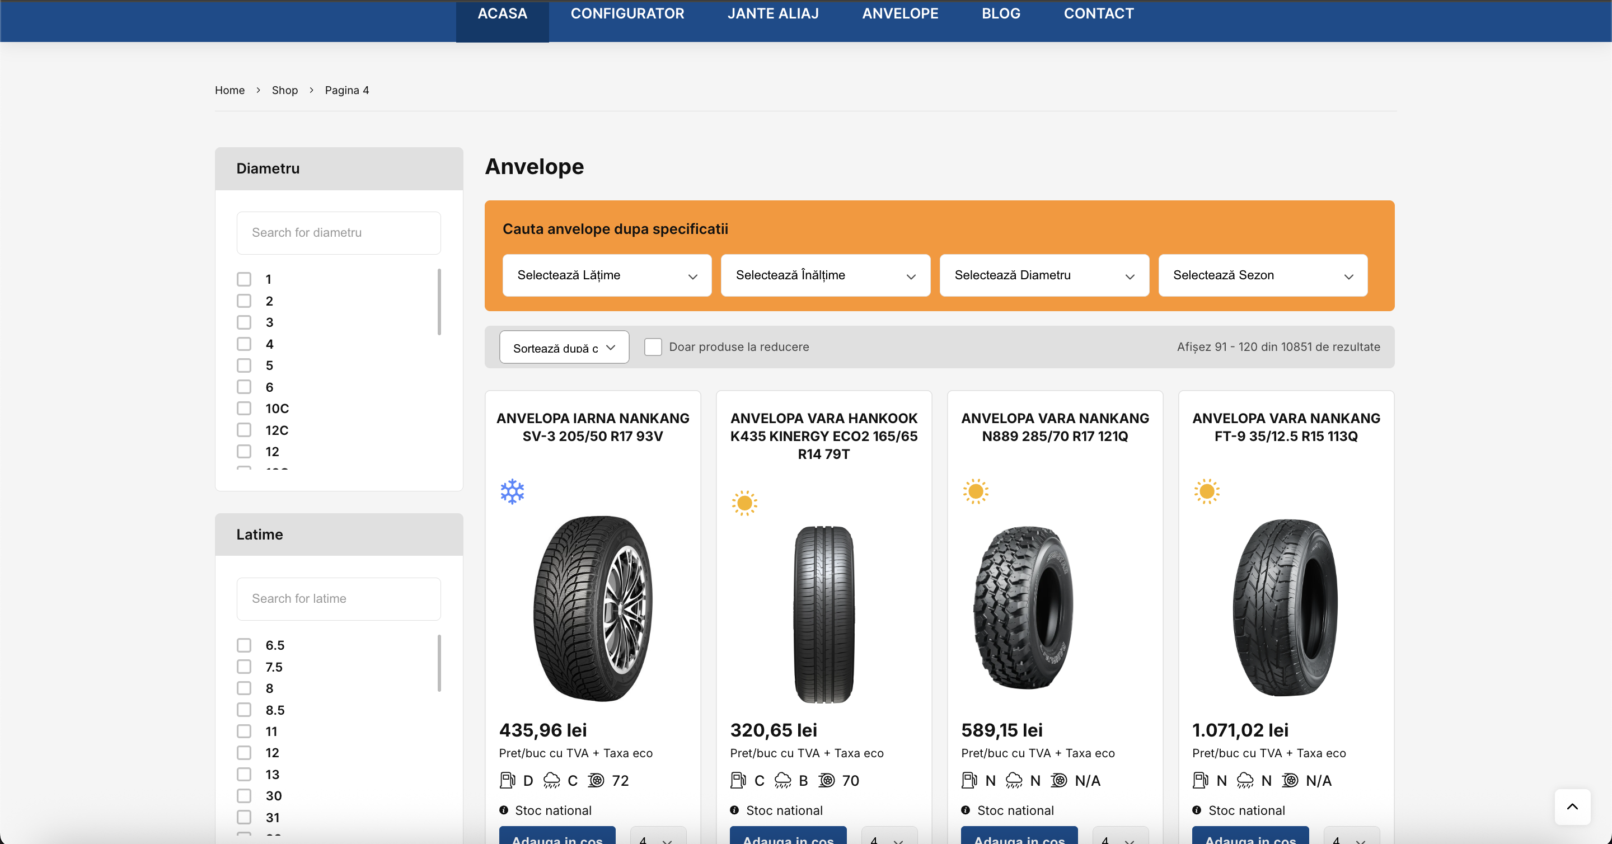Image resolution: width=1612 pixels, height=844 pixels.
Task: Open the Selectează Sezon dropdown
Action: coord(1262,275)
